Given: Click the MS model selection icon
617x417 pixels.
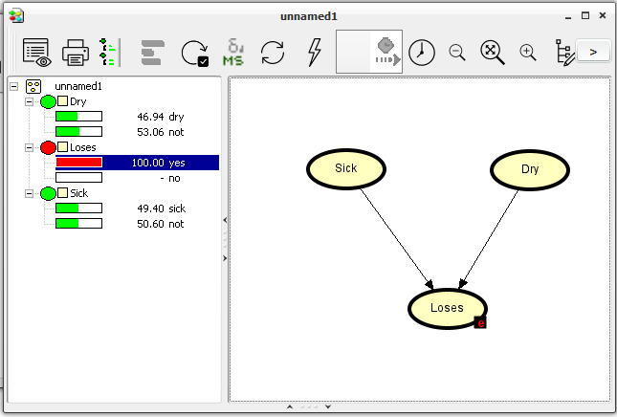Looking at the screenshot, I should tap(233, 52).
